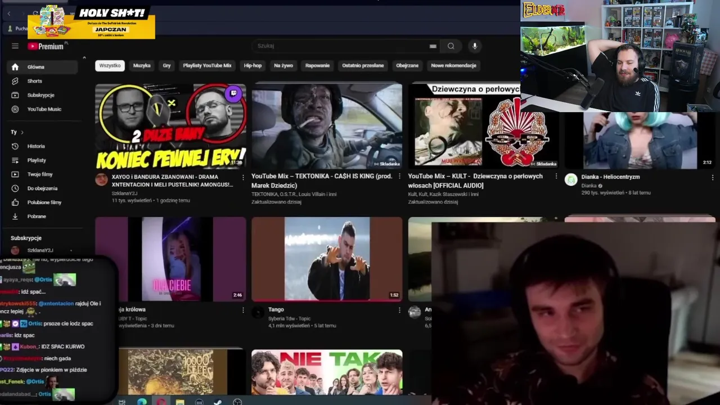This screenshot has width=720, height=405.
Task: Open KONIEC PEWNEJ ERY video thumbnail
Action: click(170, 127)
